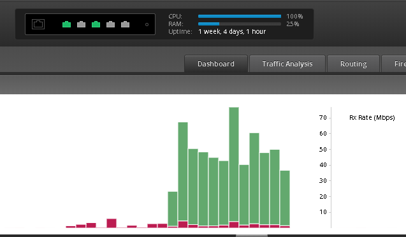Open the Routing tab

(x=354, y=64)
